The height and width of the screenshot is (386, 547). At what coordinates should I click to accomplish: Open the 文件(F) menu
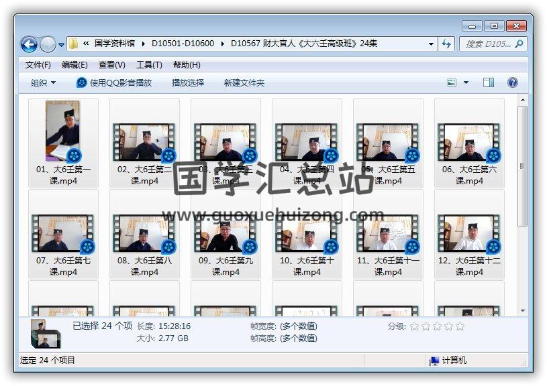38,65
